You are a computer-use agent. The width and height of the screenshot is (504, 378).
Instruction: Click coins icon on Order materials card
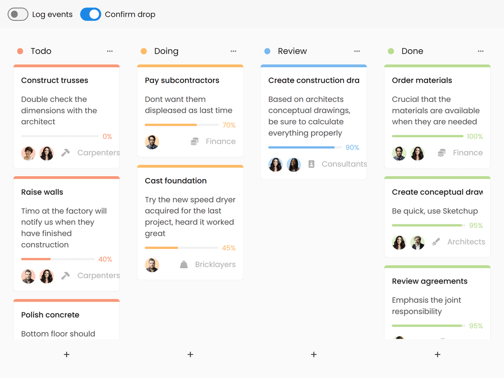[x=441, y=153]
